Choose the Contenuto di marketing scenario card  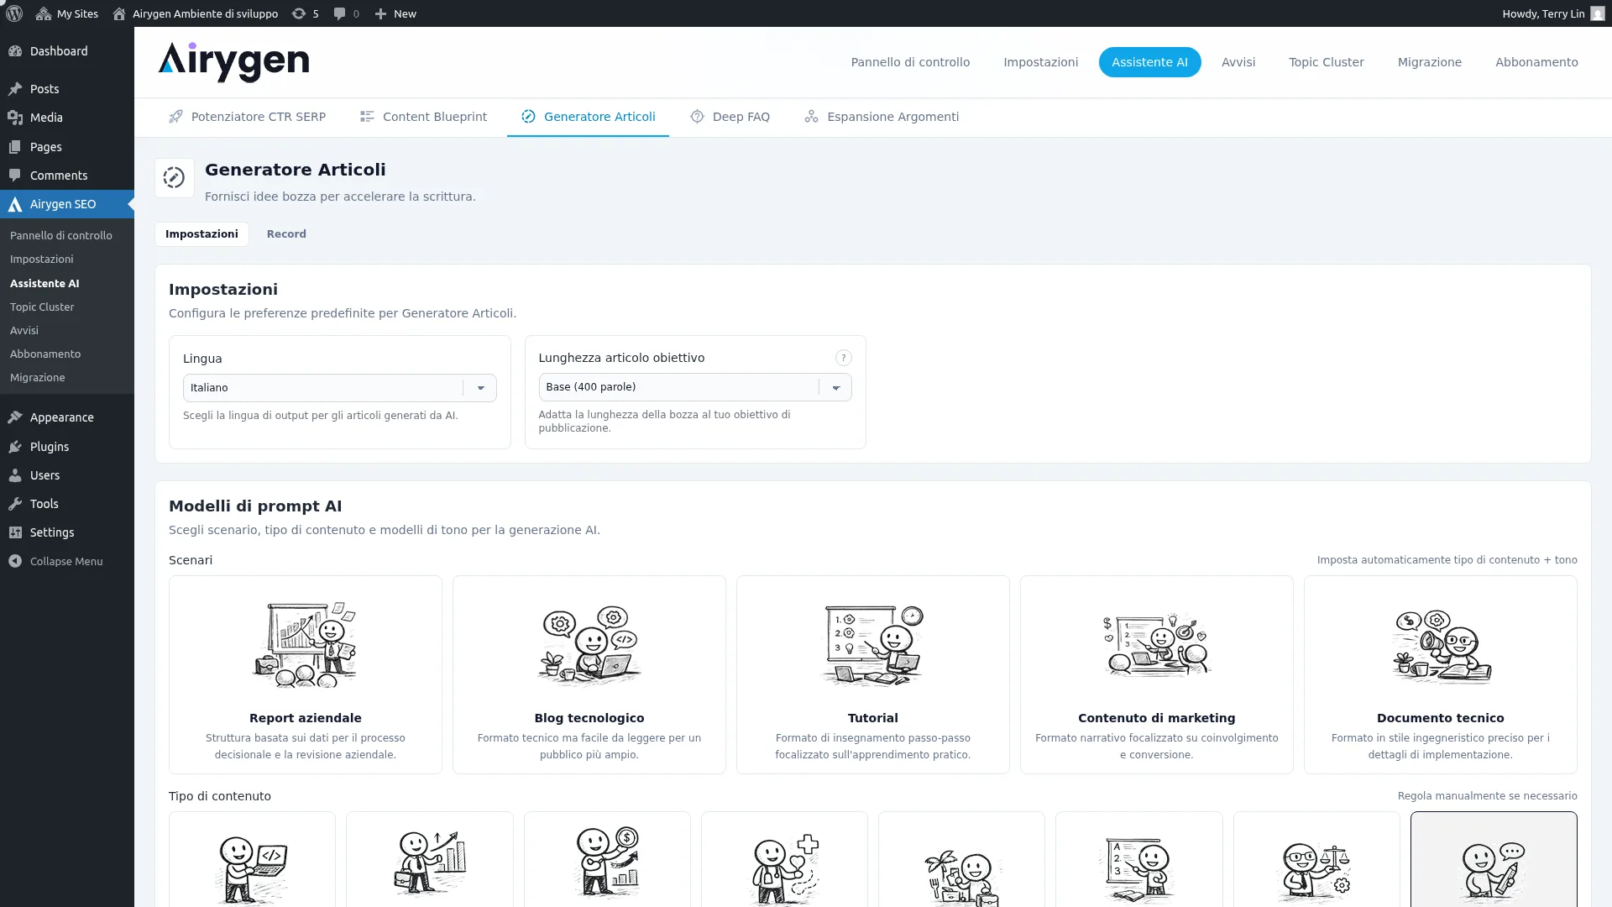1157,674
